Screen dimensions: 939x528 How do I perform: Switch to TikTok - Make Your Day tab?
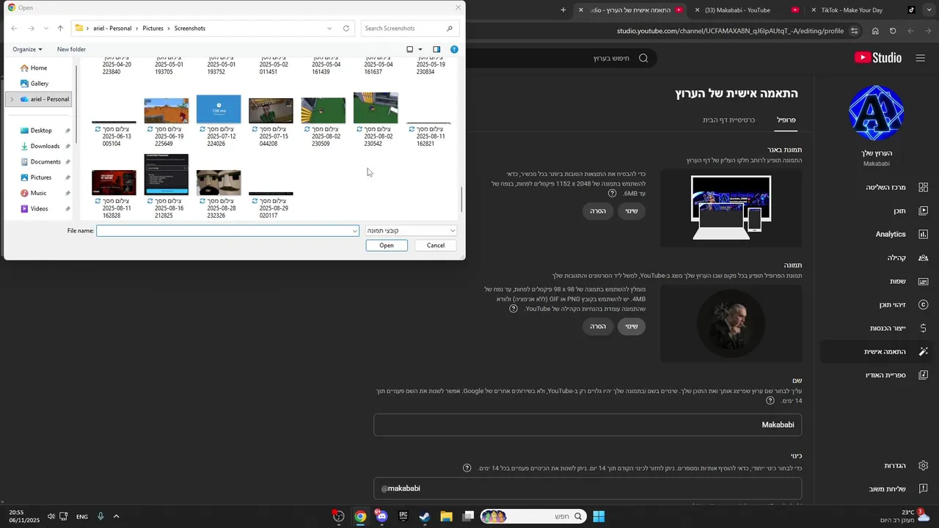coord(863,10)
